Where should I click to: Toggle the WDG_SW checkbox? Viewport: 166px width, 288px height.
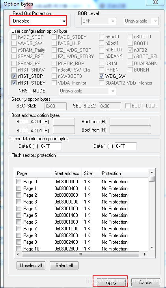point(101,76)
